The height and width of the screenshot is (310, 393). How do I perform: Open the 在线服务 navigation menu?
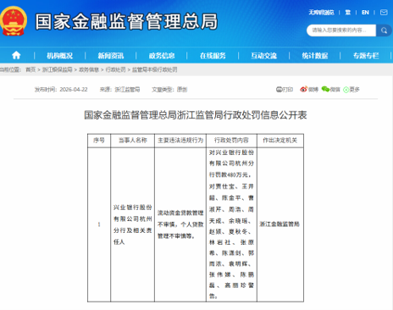click(213, 56)
